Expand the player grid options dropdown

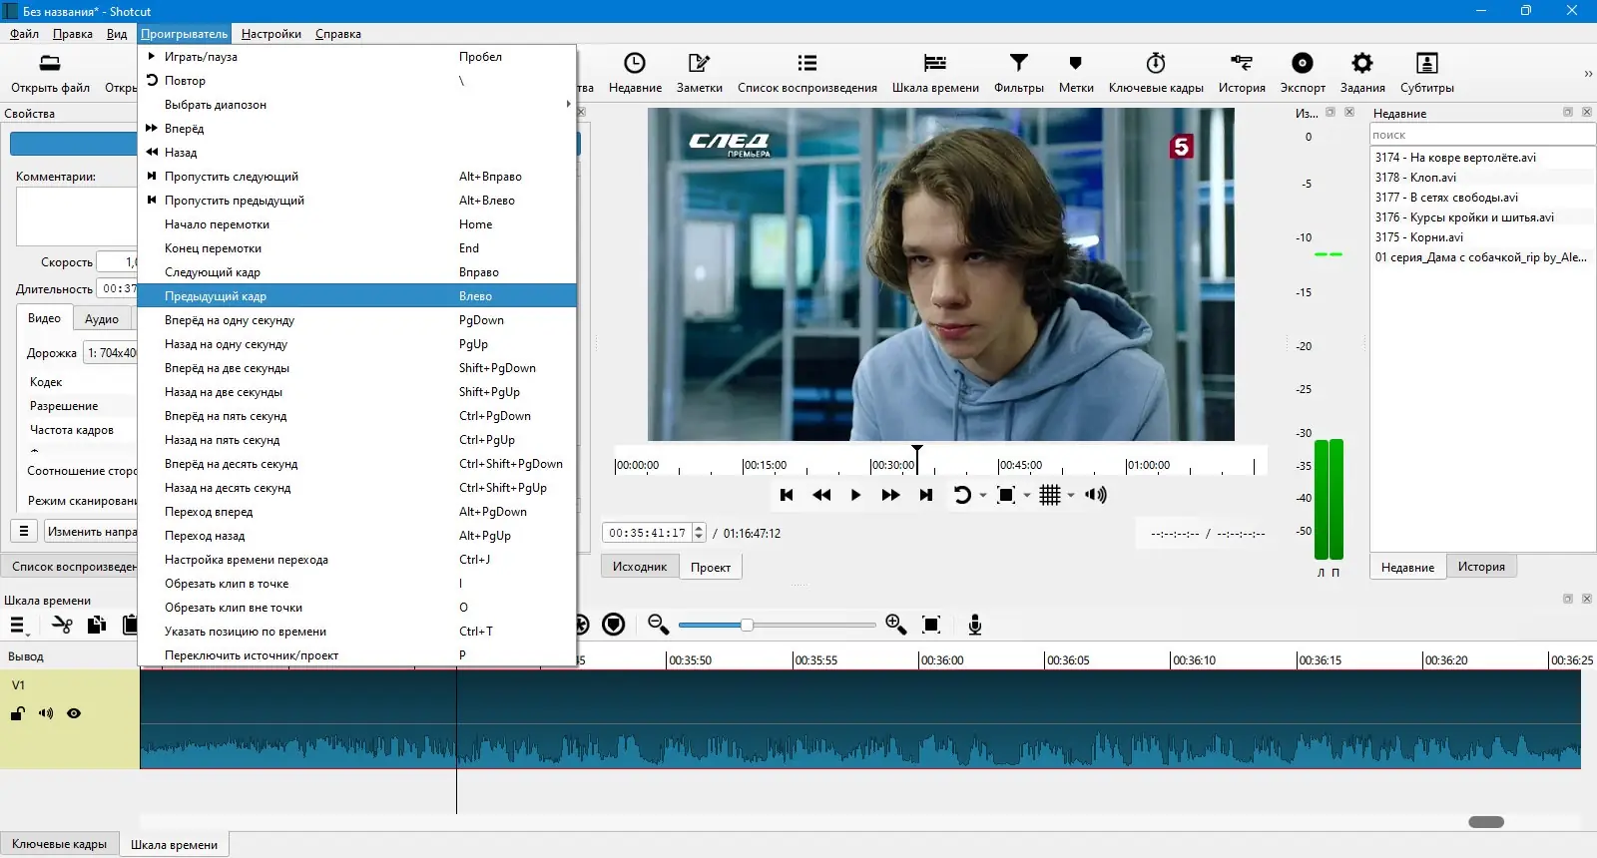click(1071, 496)
